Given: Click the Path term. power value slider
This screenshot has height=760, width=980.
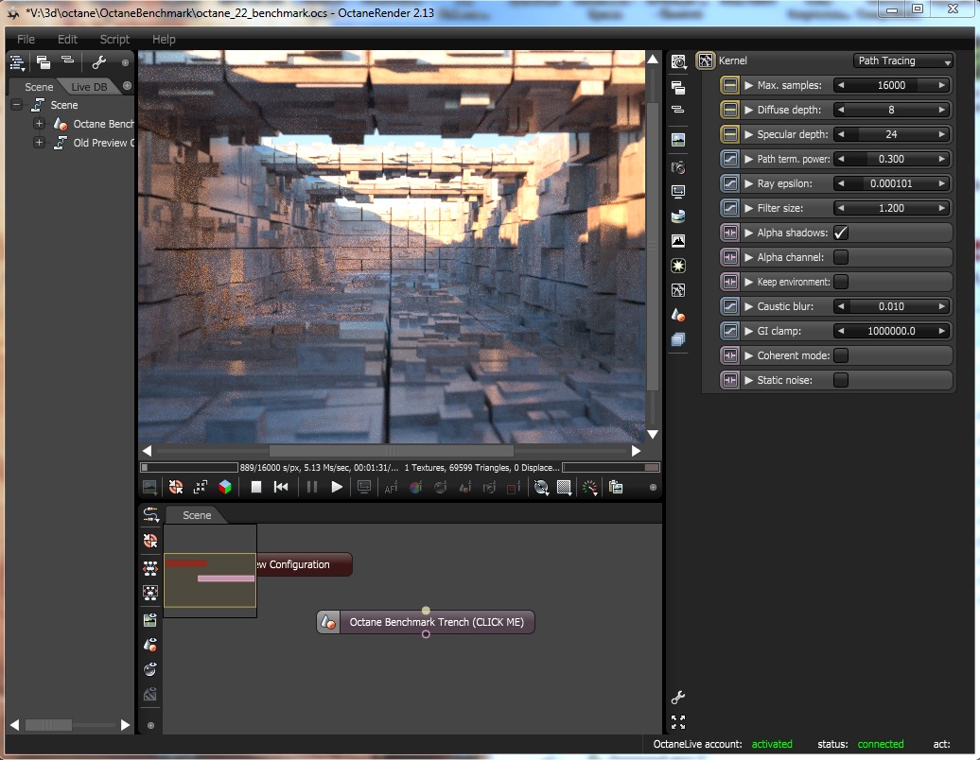Looking at the screenshot, I should (x=891, y=159).
